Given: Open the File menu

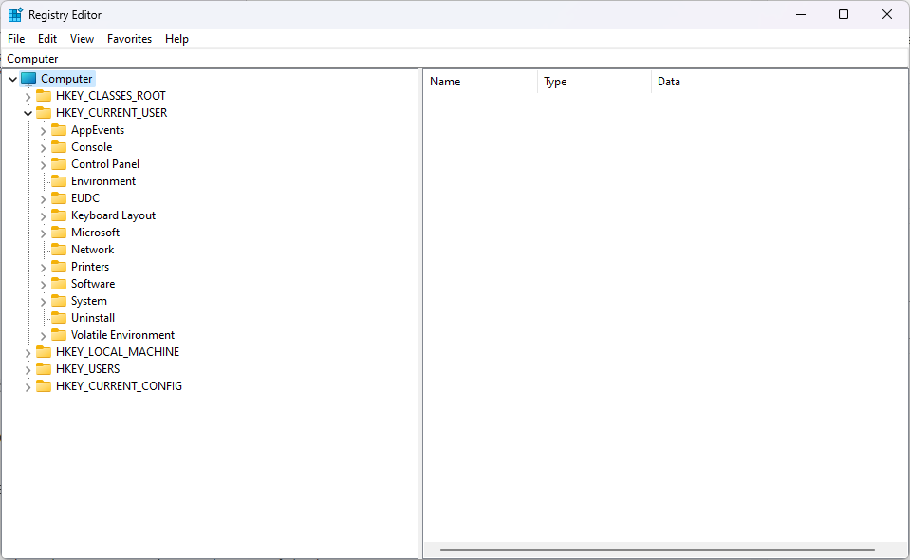Looking at the screenshot, I should pos(16,39).
